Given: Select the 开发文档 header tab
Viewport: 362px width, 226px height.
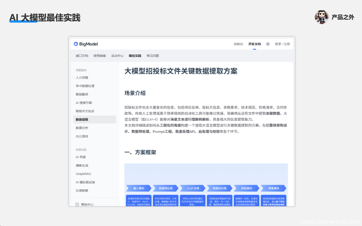Looking at the screenshot, I should click(255, 44).
